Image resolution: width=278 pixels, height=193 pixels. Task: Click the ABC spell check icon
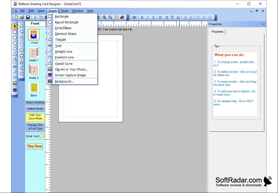pos(135,17)
